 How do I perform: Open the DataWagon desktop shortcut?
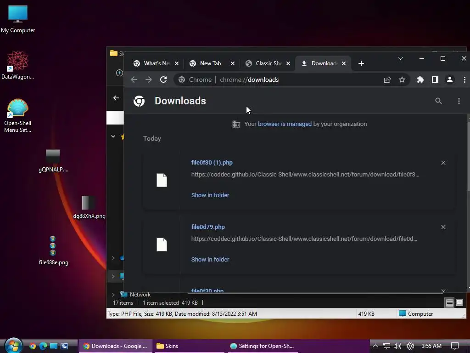click(x=18, y=65)
